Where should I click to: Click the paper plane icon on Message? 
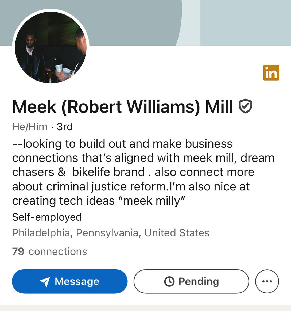click(45, 282)
